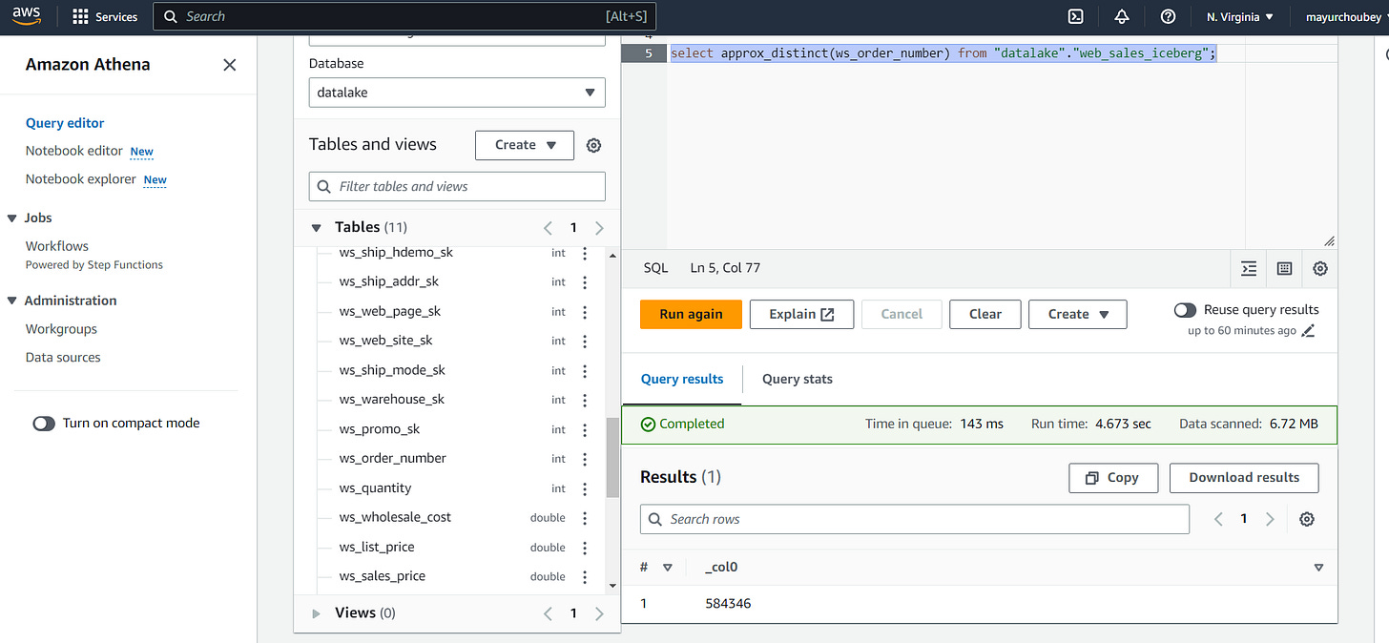Open the Services grid menu
This screenshot has height=643, width=1389.
pyautogui.click(x=105, y=16)
